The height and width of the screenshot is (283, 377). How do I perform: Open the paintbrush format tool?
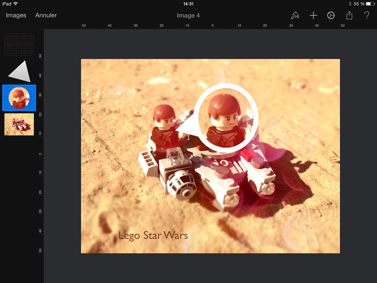295,16
